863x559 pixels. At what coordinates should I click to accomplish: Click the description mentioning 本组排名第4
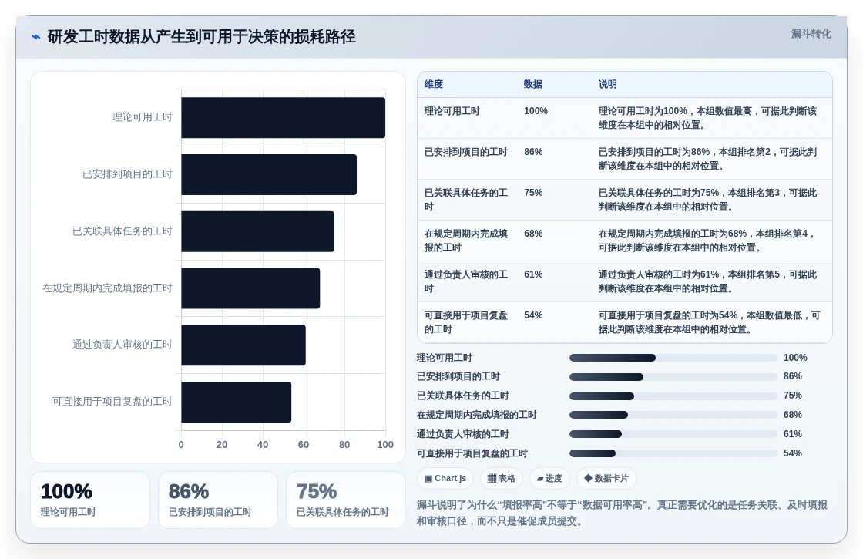708,241
